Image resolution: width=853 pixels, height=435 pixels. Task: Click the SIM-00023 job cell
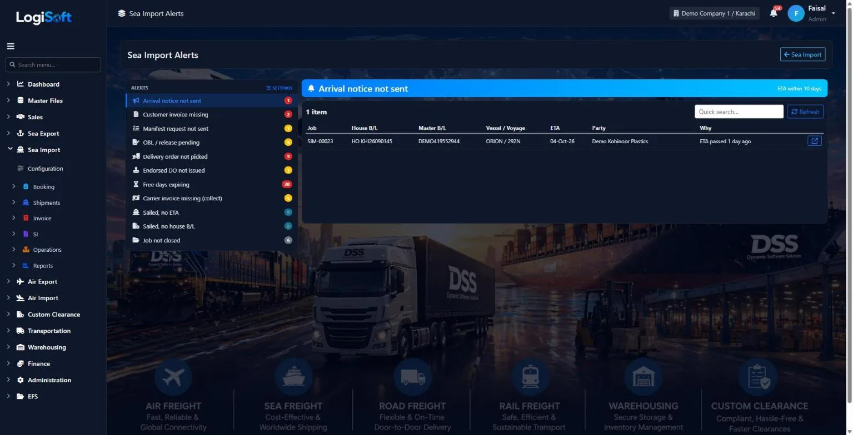point(320,141)
